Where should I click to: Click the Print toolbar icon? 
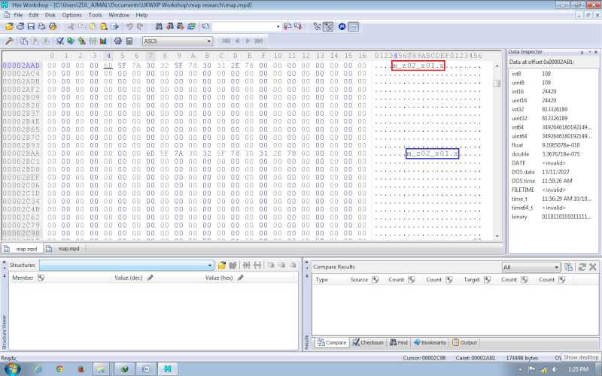tap(42, 26)
